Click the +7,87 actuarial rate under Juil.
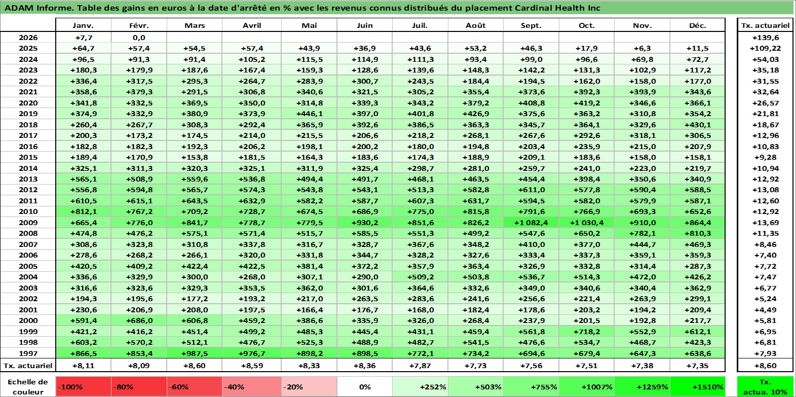Image resolution: width=796 pixels, height=397 pixels. click(420, 365)
